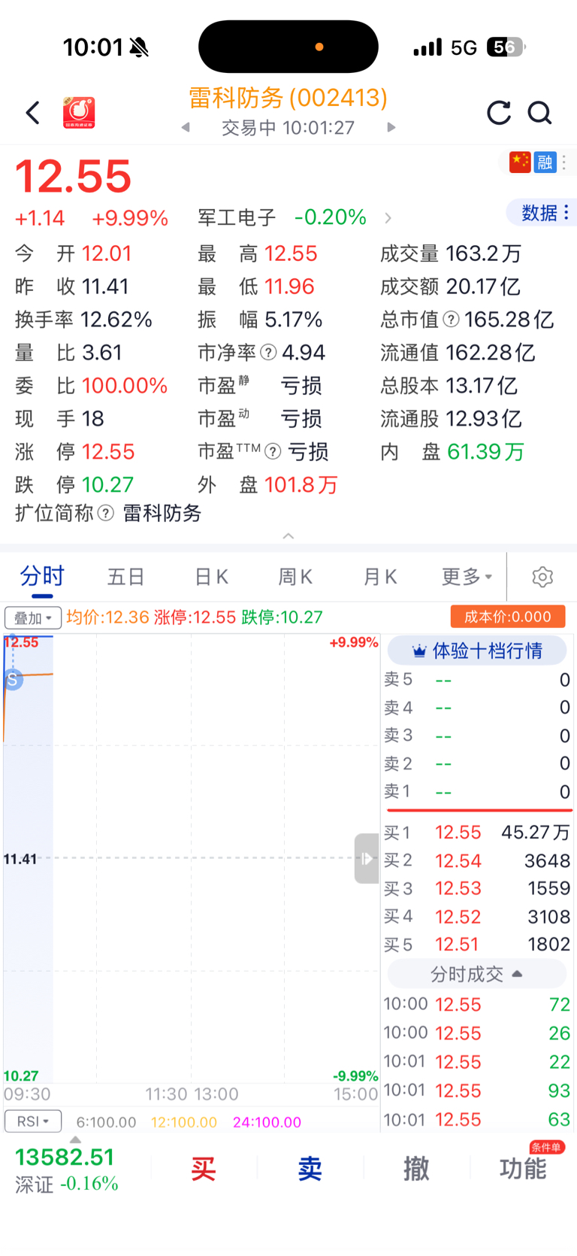The height and width of the screenshot is (1256, 577).
Task: Tap 体验十档行情 crown banner
Action: pos(477,651)
